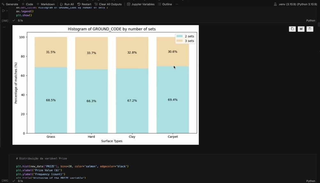Click chart title Histogram of GROUND_CODE
The width and height of the screenshot is (320, 183).
[112, 29]
